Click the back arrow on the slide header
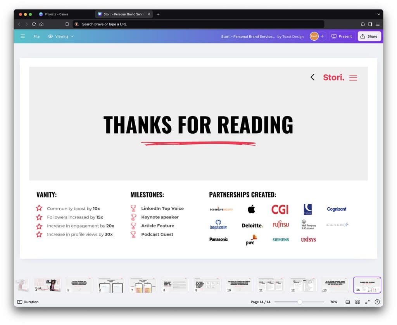 [312, 77]
